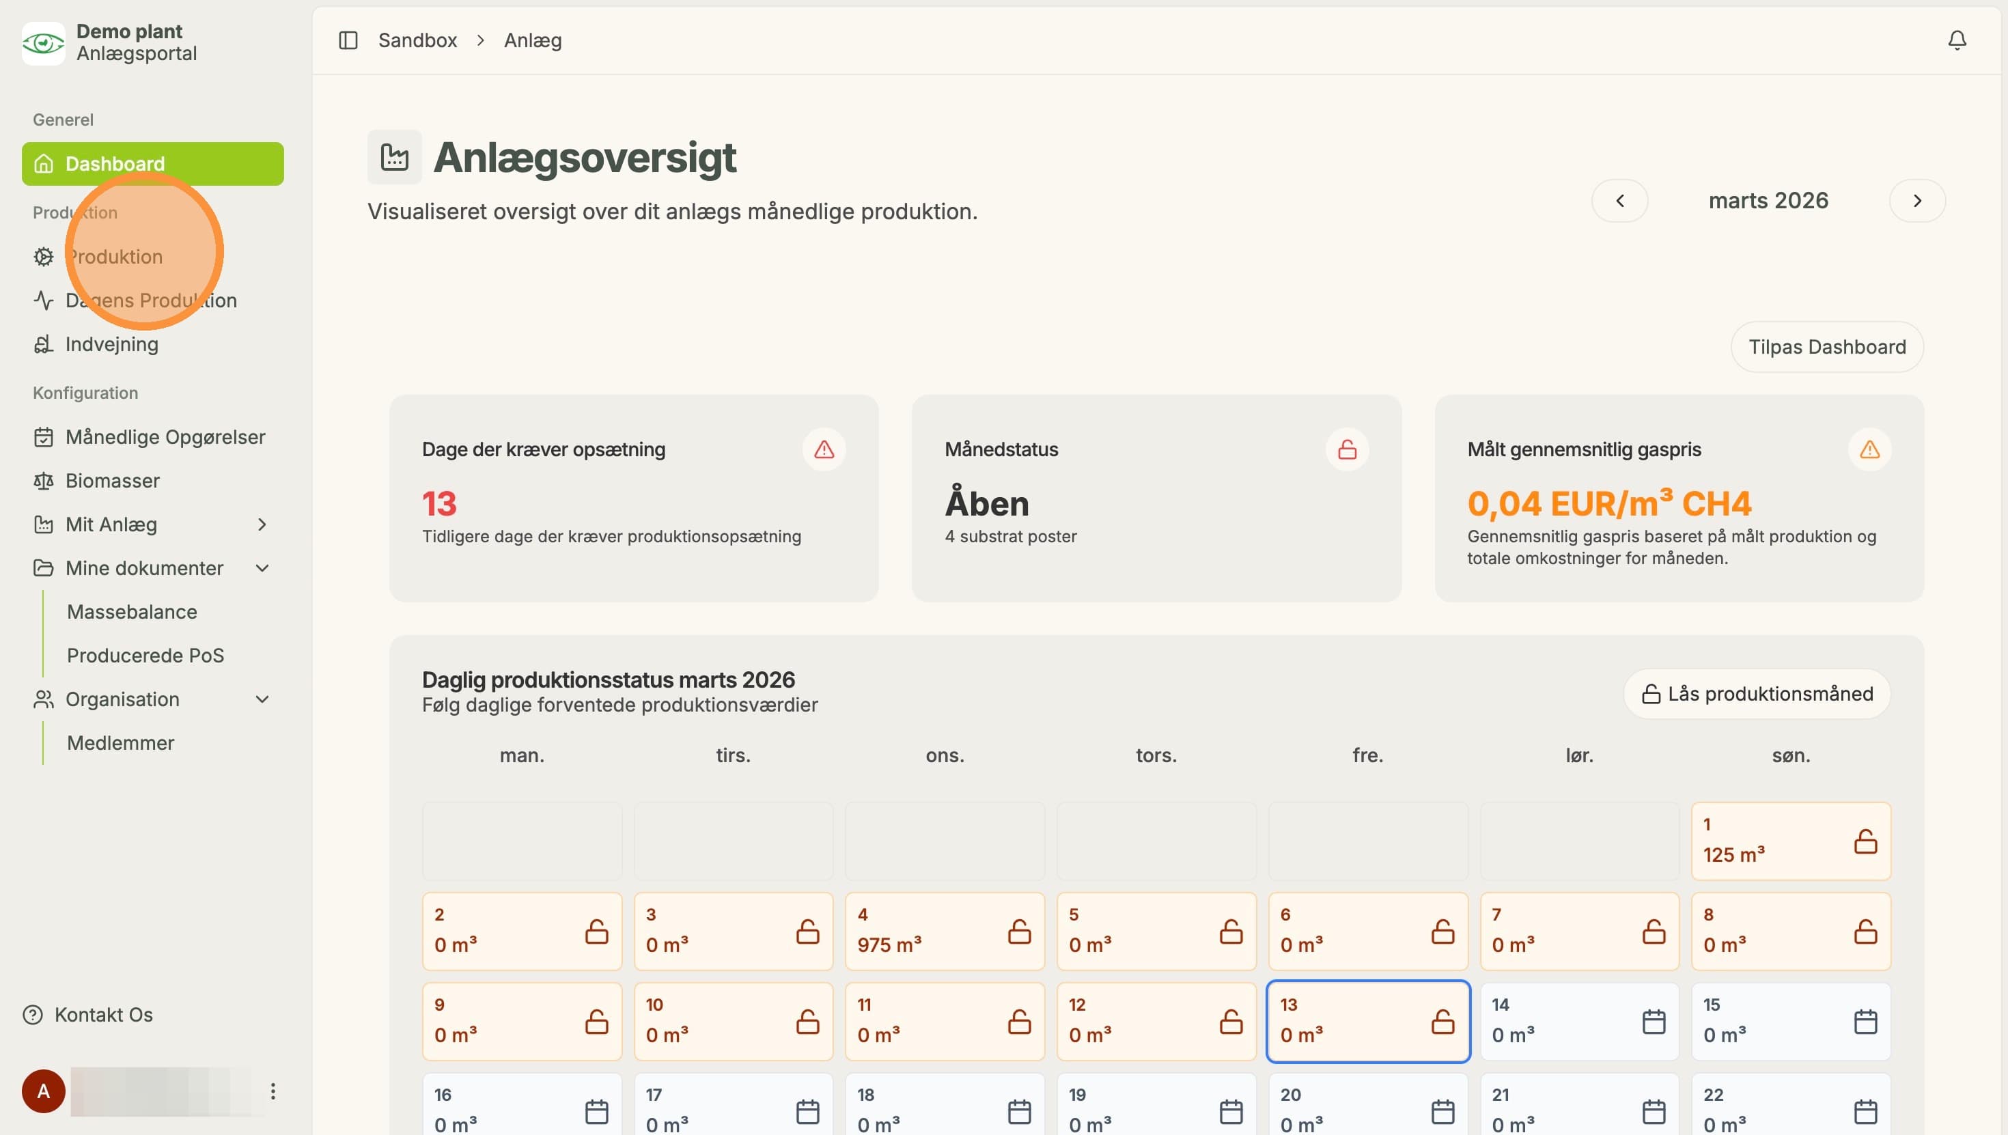The image size is (2008, 1135).
Task: Open Kontakt Os
Action: 88,1015
